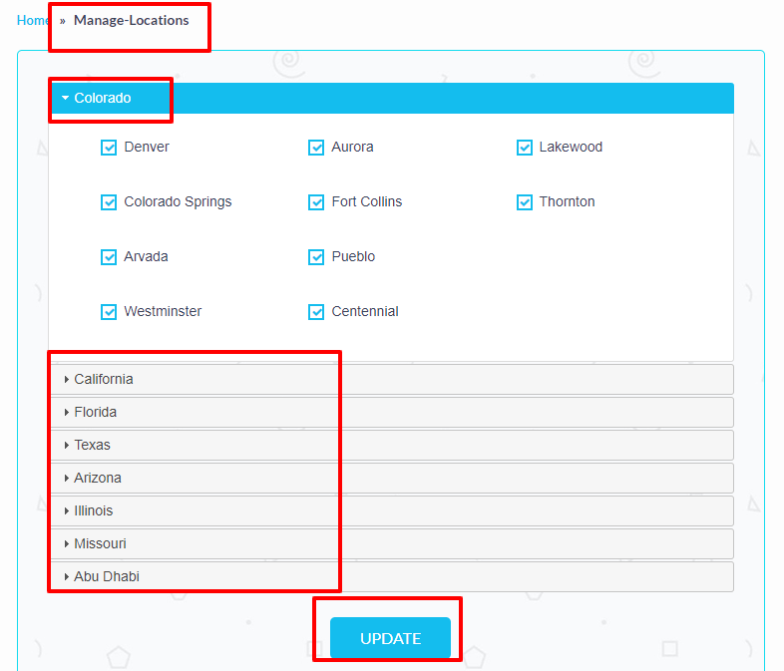Toggle the Colorado Springs checkbox
Screen dimensions: 784x671
coord(110,202)
